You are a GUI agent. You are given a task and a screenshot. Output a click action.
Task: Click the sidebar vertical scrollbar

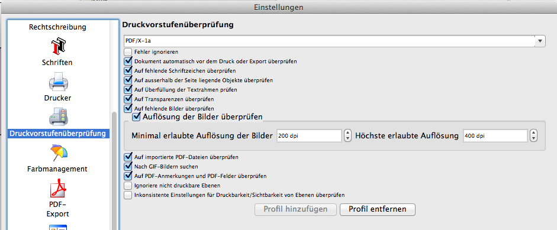[x=114, y=170]
